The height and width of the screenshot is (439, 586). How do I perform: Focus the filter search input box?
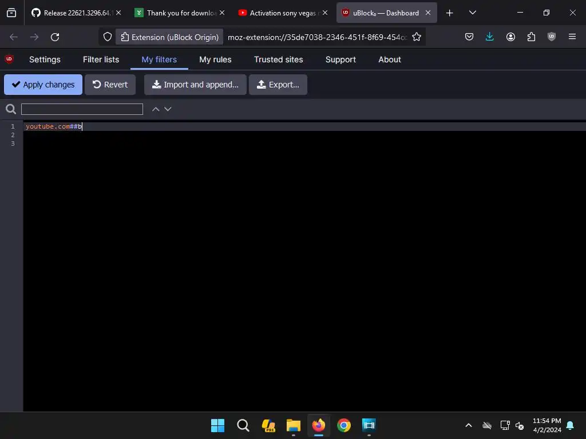[82, 109]
